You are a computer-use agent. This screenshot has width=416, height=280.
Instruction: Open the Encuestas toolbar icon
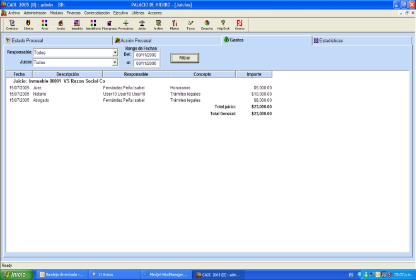tap(207, 24)
